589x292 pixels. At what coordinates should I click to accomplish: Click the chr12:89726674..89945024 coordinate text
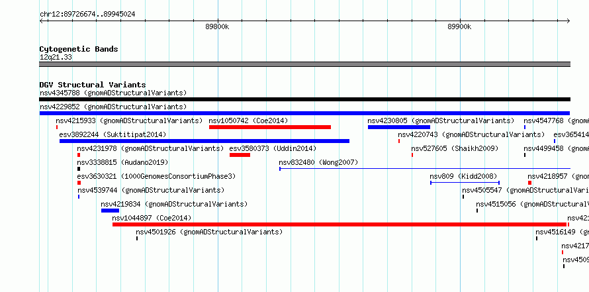tap(87, 15)
